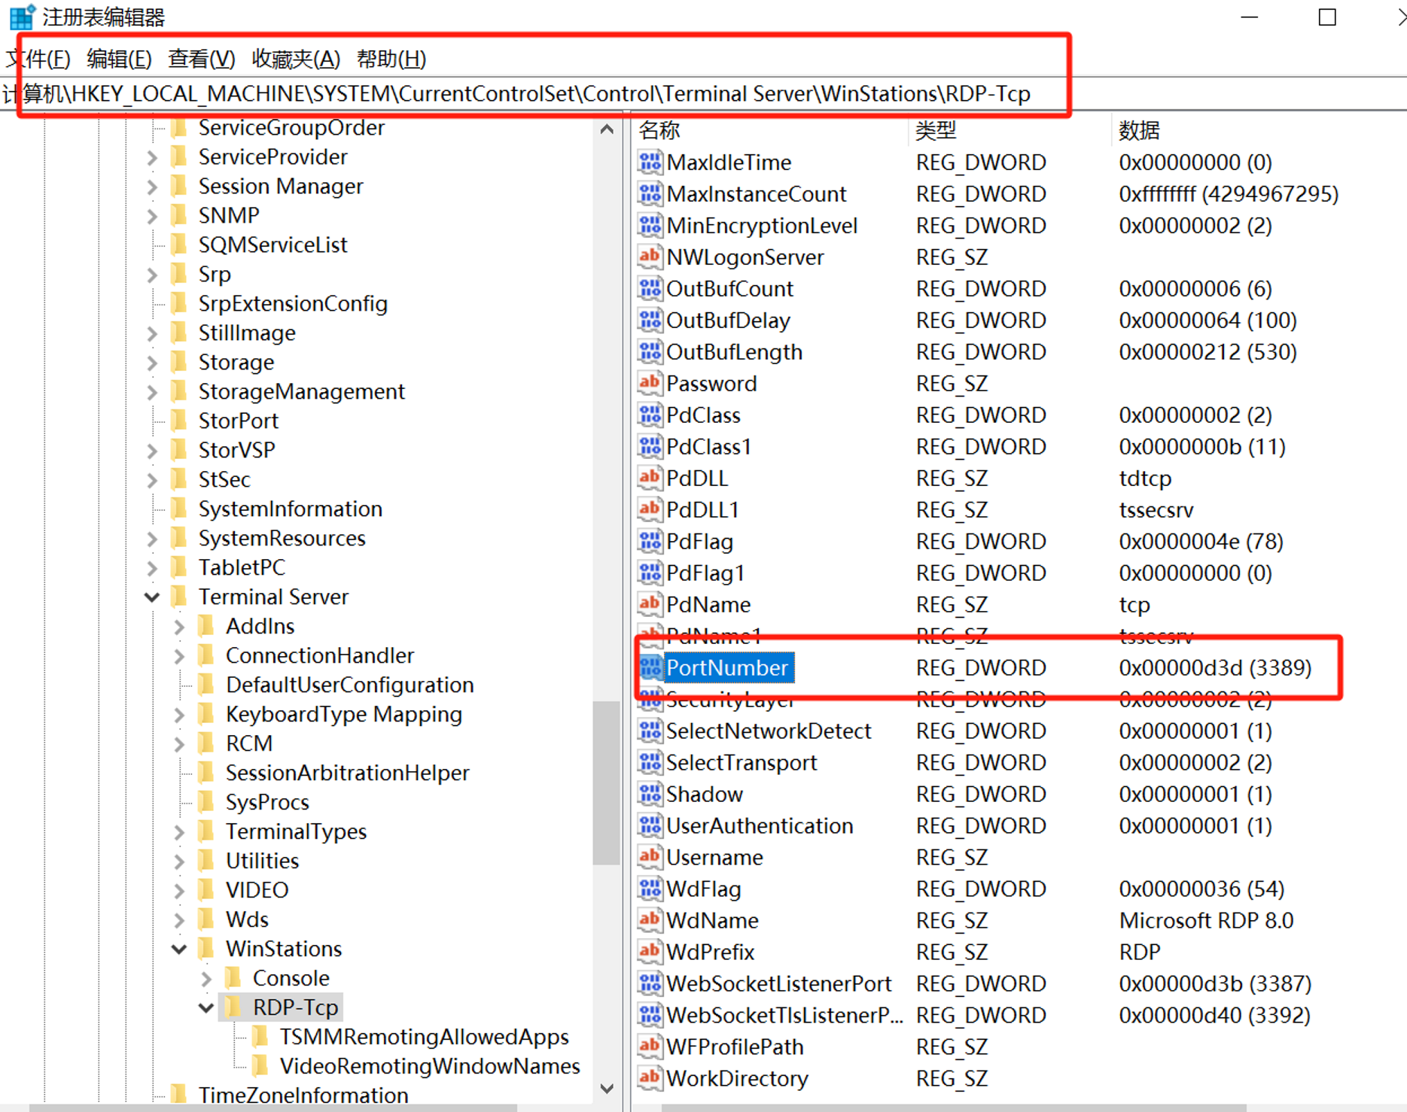Click the TSMMRemotingAllowedApps folder icon

click(260, 1037)
